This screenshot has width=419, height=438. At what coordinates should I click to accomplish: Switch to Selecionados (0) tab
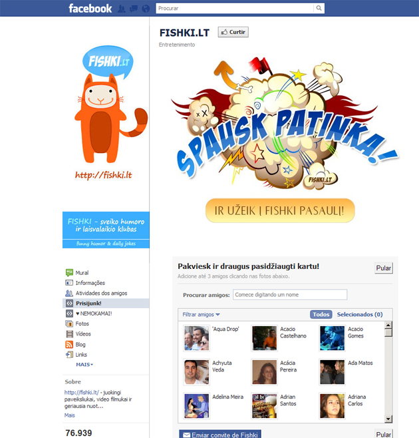(x=360, y=315)
